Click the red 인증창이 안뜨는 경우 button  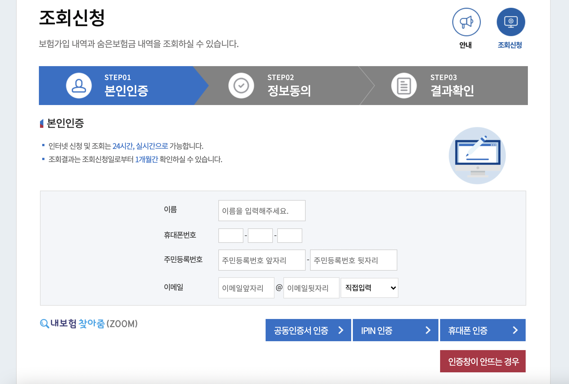click(483, 361)
